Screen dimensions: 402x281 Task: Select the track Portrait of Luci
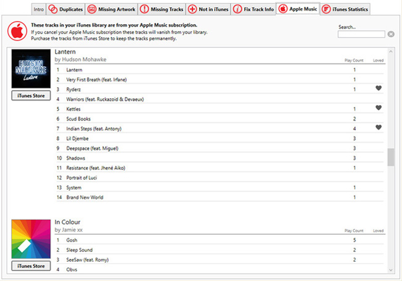pos(220,178)
